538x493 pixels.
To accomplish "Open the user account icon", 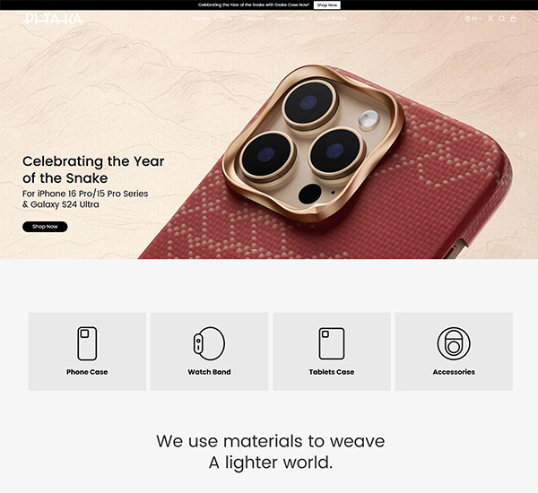I will pyautogui.click(x=490, y=19).
